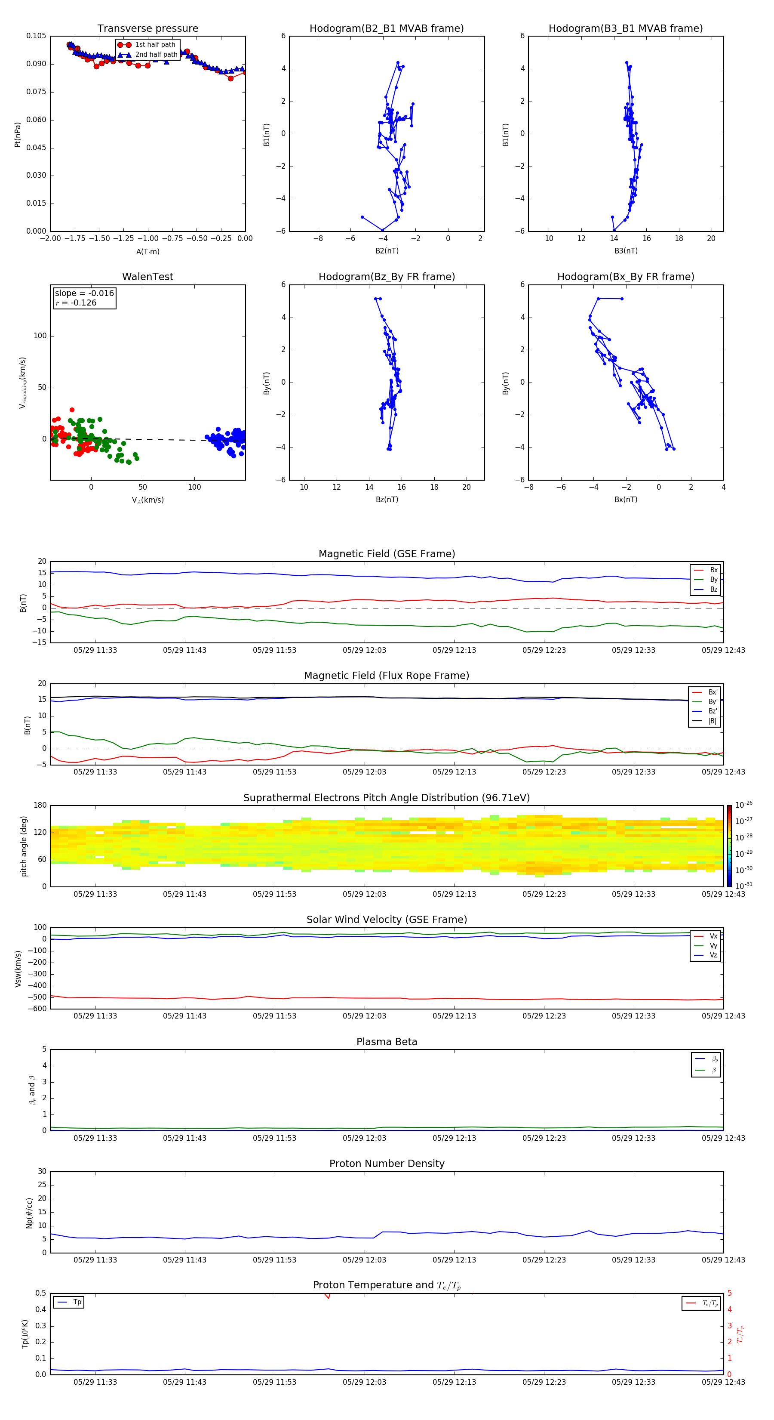Click the '10^-31' colorbar tick label
This screenshot has width=774, height=1420.
coord(744,886)
